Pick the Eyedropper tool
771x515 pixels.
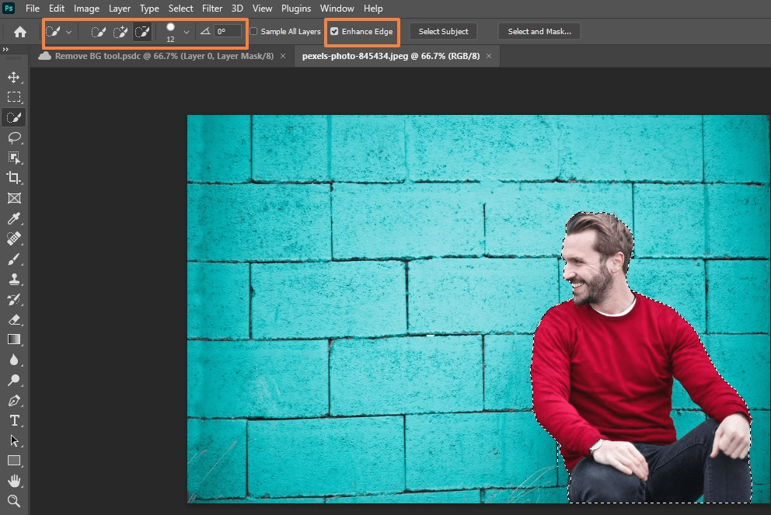pos(13,218)
